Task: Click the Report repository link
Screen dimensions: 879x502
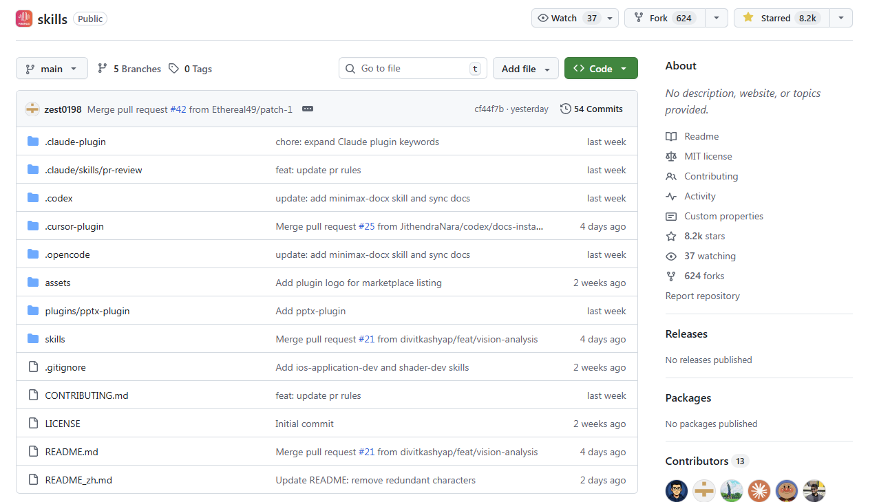Action: click(702, 296)
